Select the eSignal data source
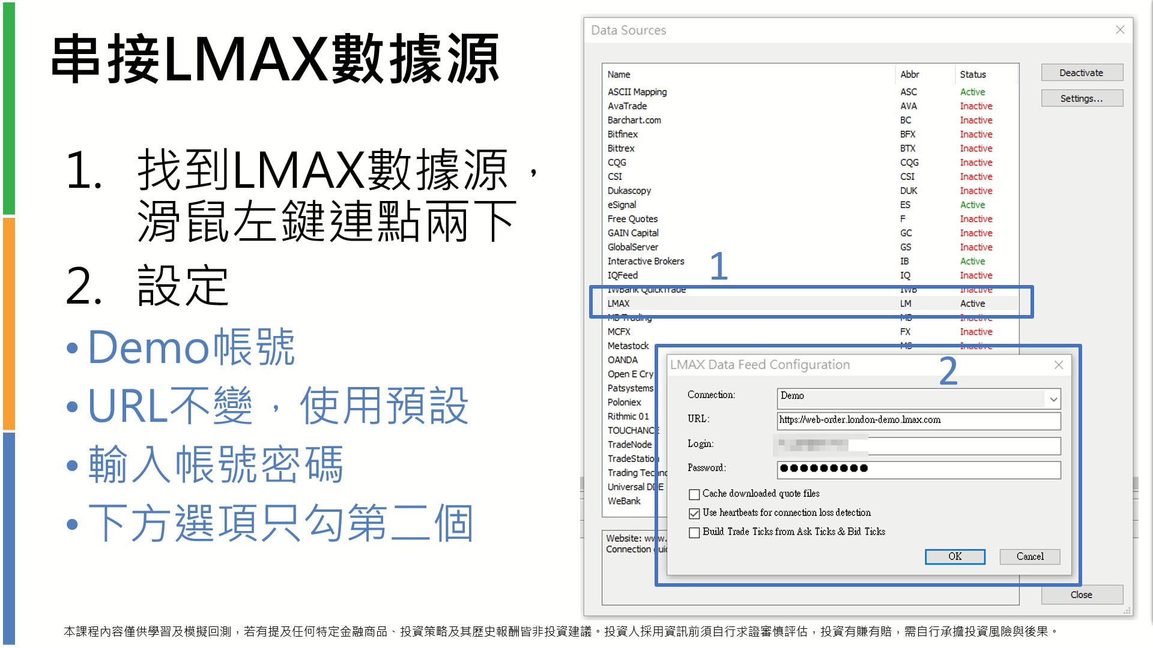The image size is (1153, 648). point(622,205)
